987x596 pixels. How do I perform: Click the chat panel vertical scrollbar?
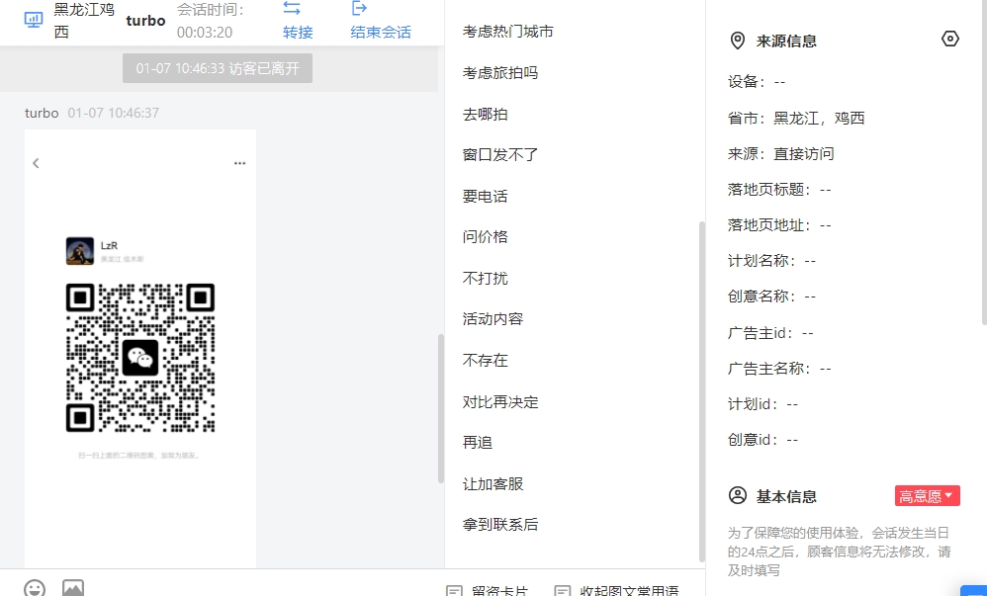point(441,408)
